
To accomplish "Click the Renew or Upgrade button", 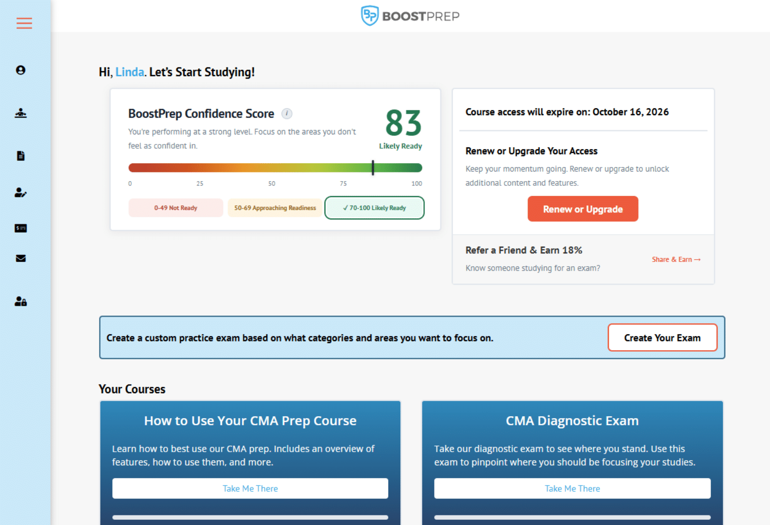I will [x=583, y=209].
